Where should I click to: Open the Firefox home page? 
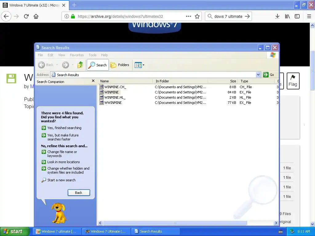36,16
